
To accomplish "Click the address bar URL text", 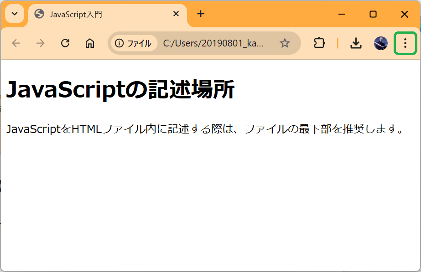I will pos(213,43).
